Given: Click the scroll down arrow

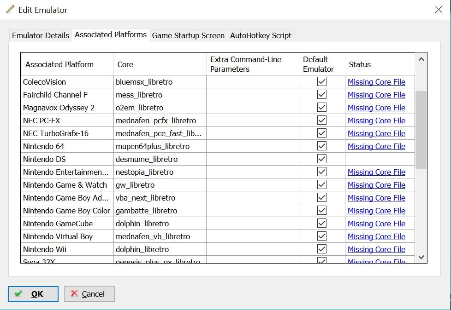Looking at the screenshot, I should click(421, 257).
